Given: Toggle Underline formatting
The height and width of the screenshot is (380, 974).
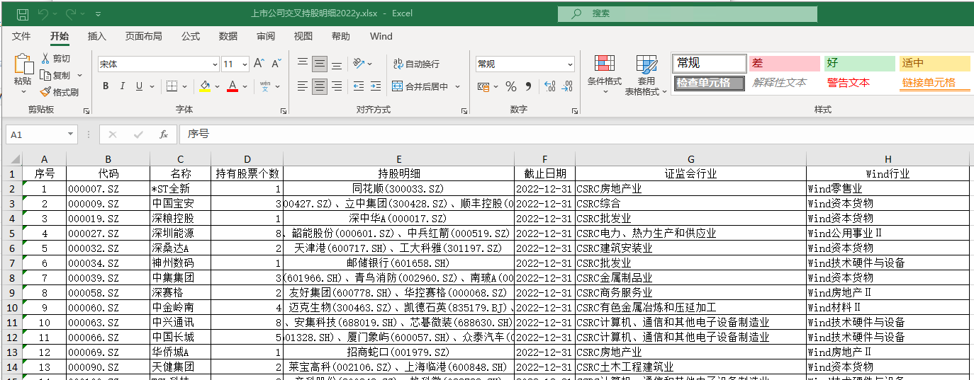Looking at the screenshot, I should point(140,86).
